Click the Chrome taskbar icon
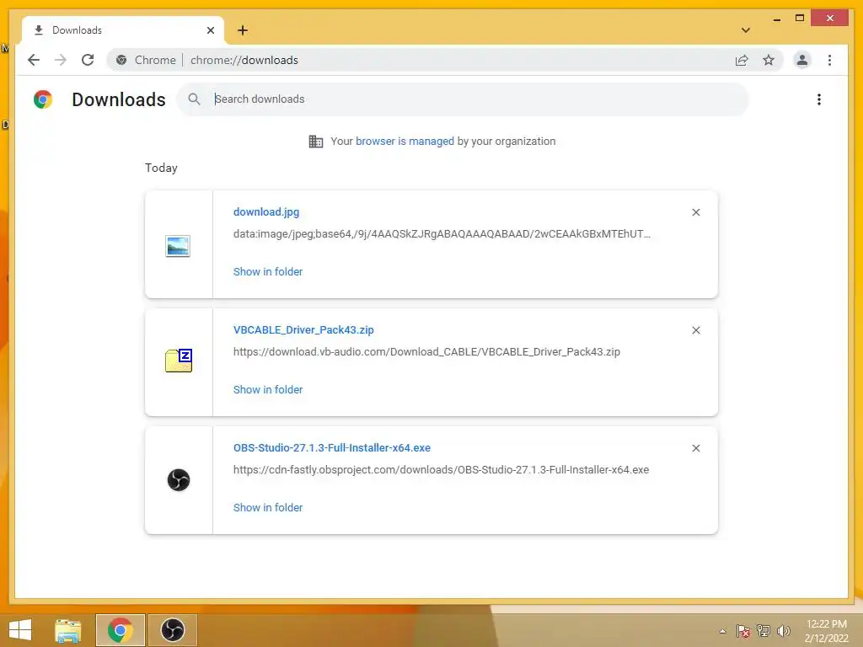The width and height of the screenshot is (863, 647). [x=120, y=630]
